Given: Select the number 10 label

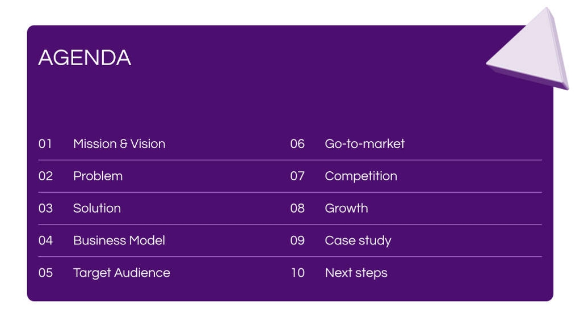Looking at the screenshot, I should 297,273.
